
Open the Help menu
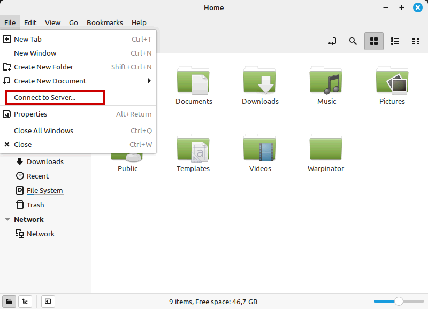139,22
